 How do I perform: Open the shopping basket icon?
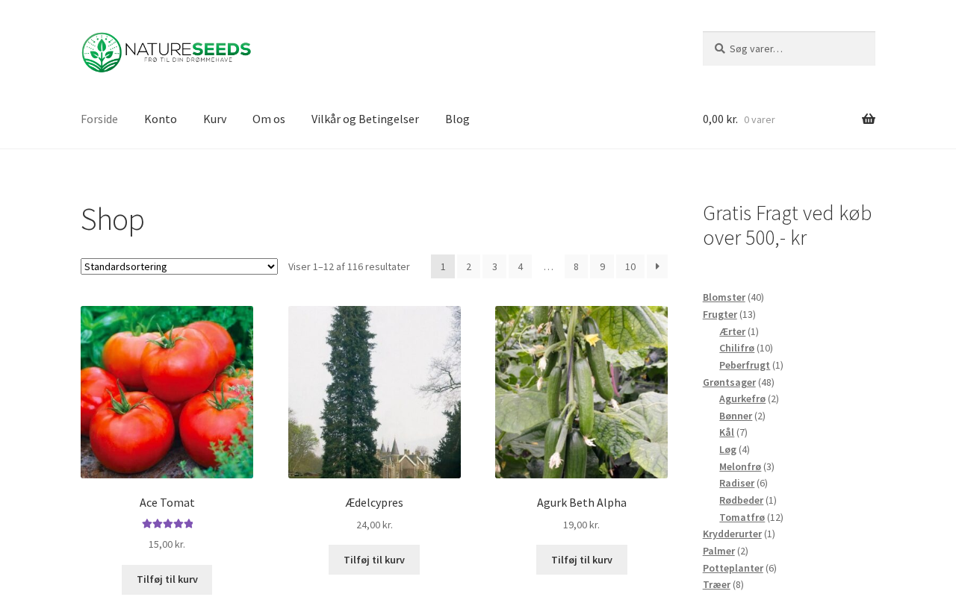[x=869, y=119]
